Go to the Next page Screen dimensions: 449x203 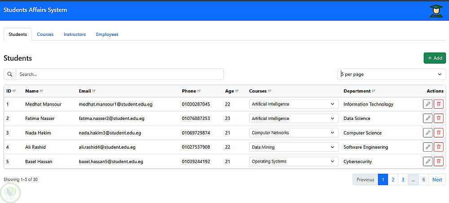pos(437,180)
